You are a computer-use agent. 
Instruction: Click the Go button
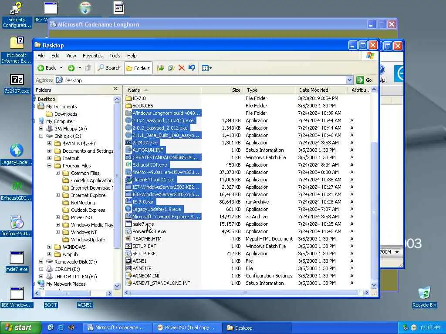[364, 80]
